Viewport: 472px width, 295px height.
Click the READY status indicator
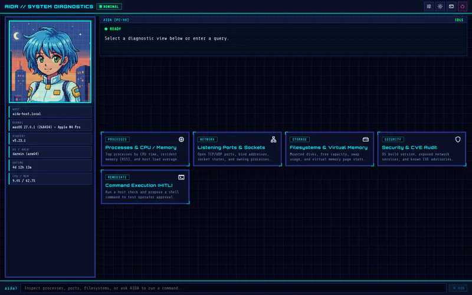113,29
